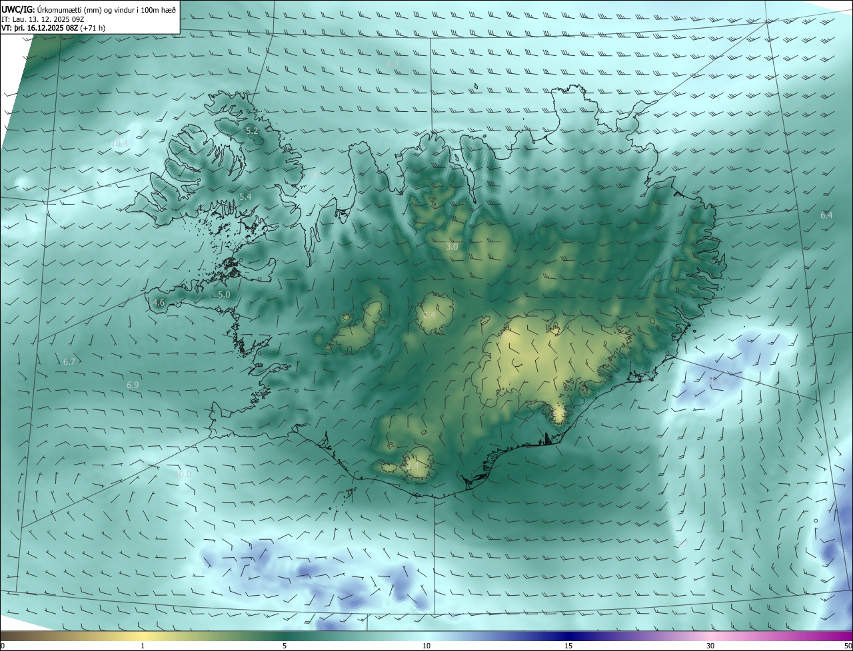Viewport: 853px width, 651px height.
Task: Pick the pink color above 30 on the scale
Action: [710, 636]
